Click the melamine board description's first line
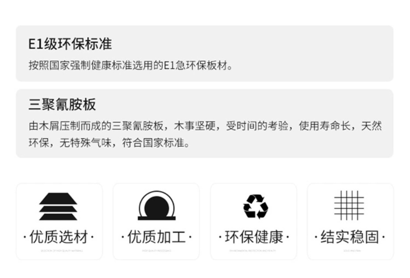 click(x=205, y=126)
